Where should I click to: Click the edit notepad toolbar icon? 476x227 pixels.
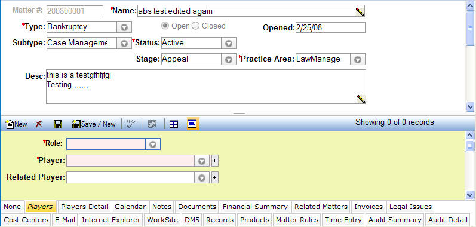pyautogui.click(x=152, y=124)
